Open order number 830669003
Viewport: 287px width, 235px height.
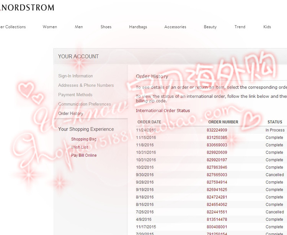[x=217, y=145]
